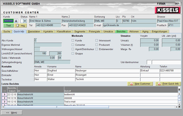The image size is (183, 116).
Task: Check the Gruppe checkbox
Action: coord(73,53)
